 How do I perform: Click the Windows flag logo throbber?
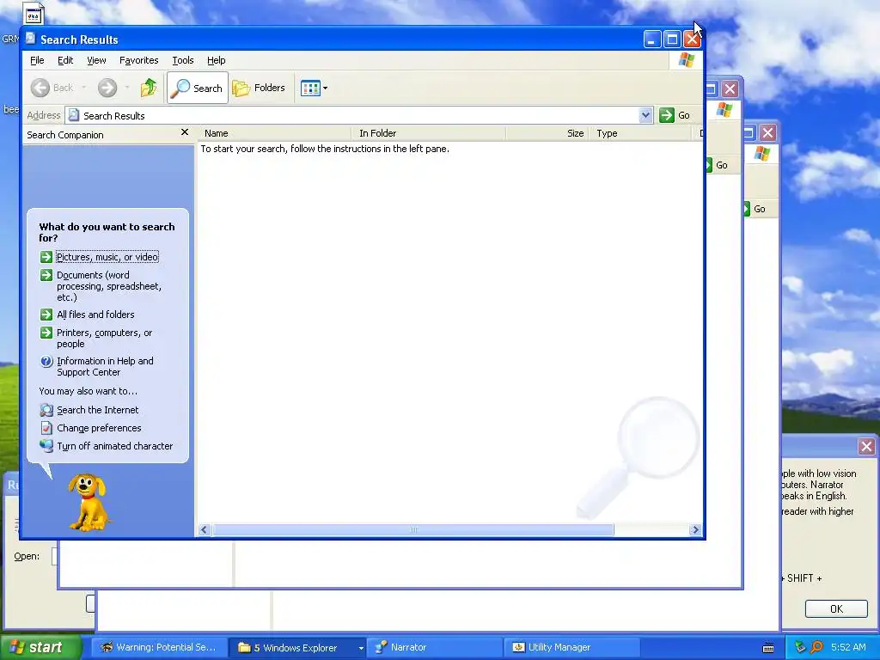point(686,60)
